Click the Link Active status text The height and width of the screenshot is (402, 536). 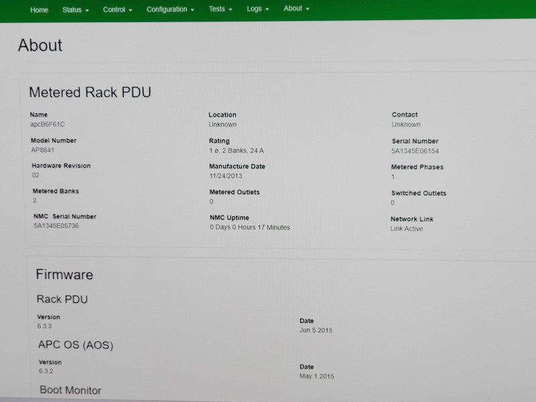click(x=407, y=228)
